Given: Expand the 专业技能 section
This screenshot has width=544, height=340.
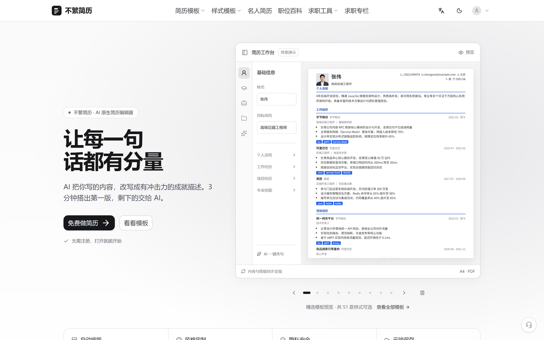Looking at the screenshot, I should (x=277, y=190).
